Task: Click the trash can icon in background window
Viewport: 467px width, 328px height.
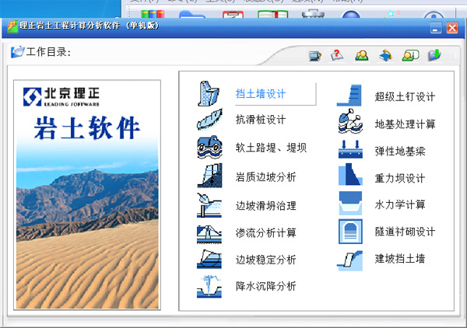Action: tap(313, 14)
